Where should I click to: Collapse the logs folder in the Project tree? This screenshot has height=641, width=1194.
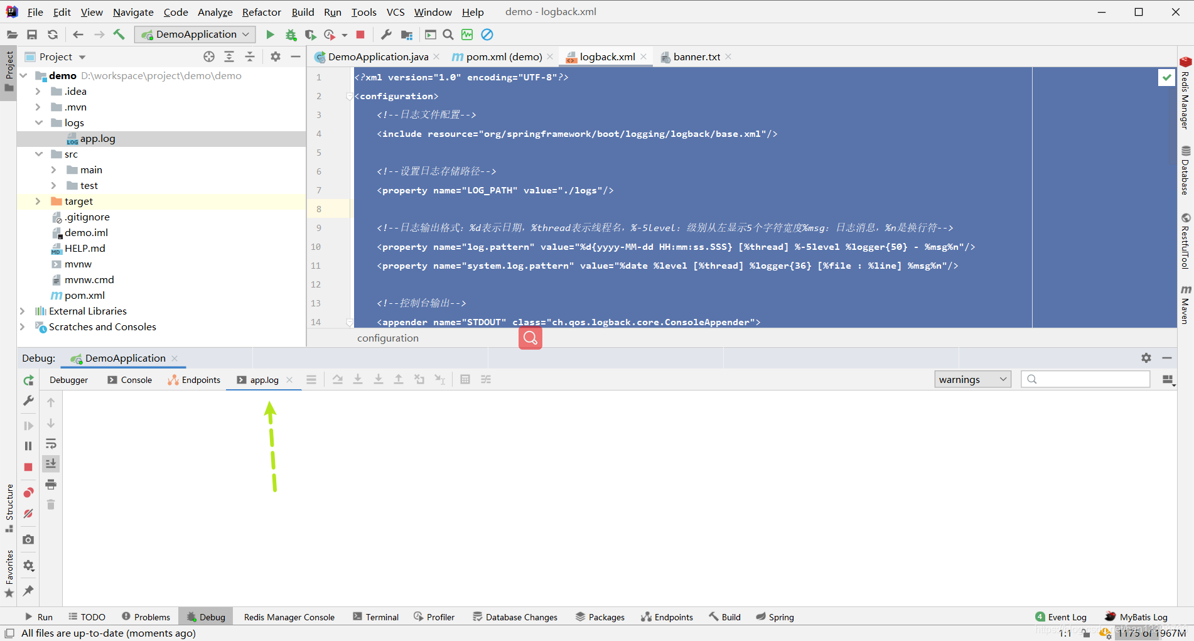(39, 122)
